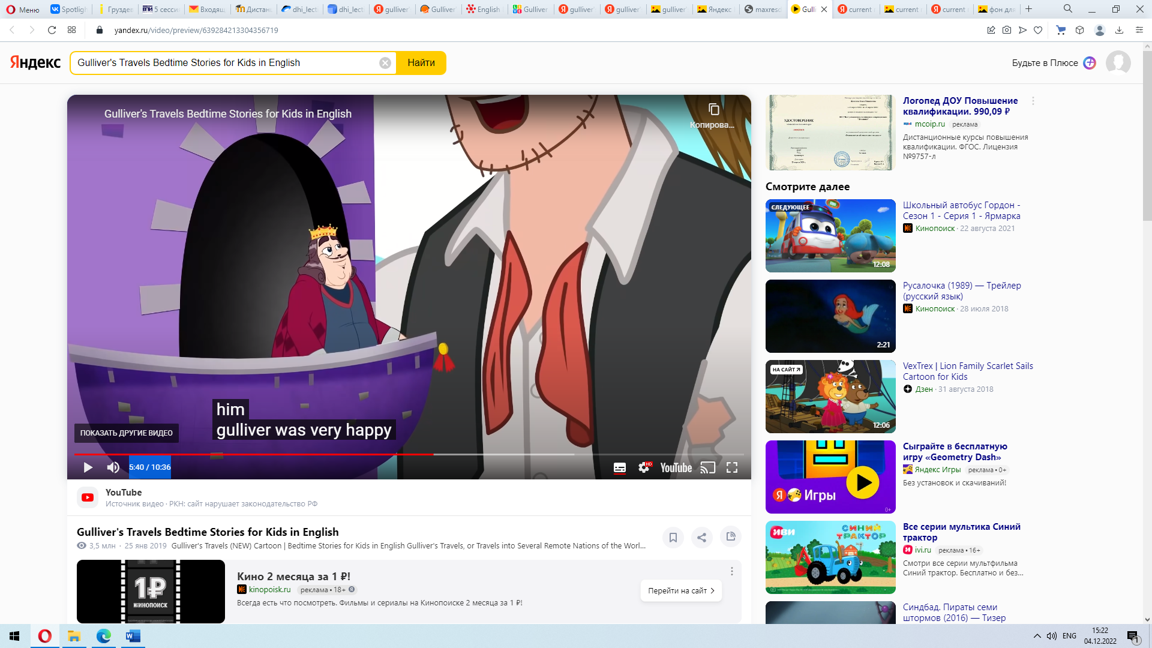Open the Opera Меню menu
1152x648 pixels.
tap(23, 9)
